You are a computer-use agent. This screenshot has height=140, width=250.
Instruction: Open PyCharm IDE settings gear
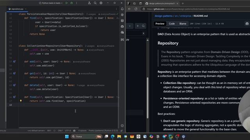(101, 3)
